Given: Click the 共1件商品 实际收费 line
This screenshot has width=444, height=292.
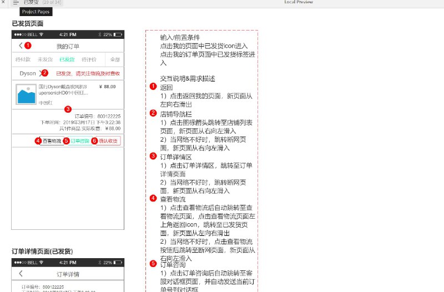Looking at the screenshot, I should coord(90,129).
